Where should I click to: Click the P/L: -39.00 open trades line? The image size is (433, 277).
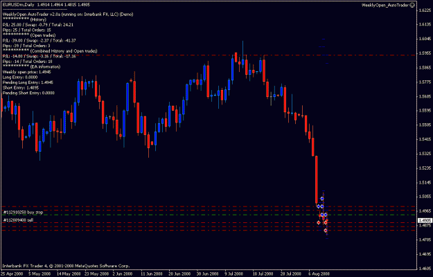[39, 40]
